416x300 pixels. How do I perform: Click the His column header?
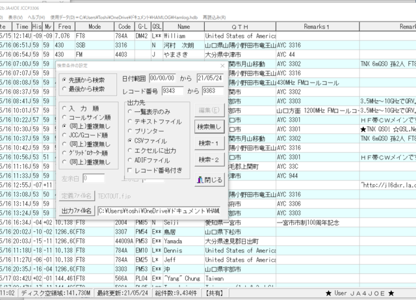click(37, 27)
